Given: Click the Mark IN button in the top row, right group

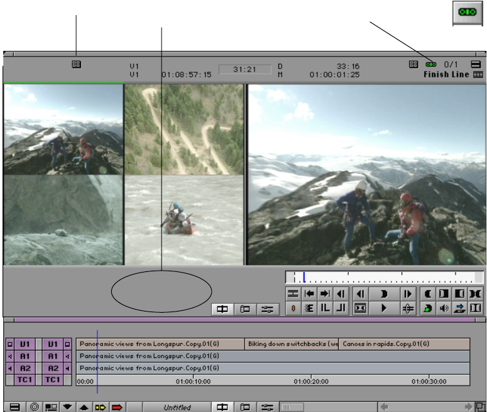Looking at the screenshot, I should pyautogui.click(x=428, y=293).
